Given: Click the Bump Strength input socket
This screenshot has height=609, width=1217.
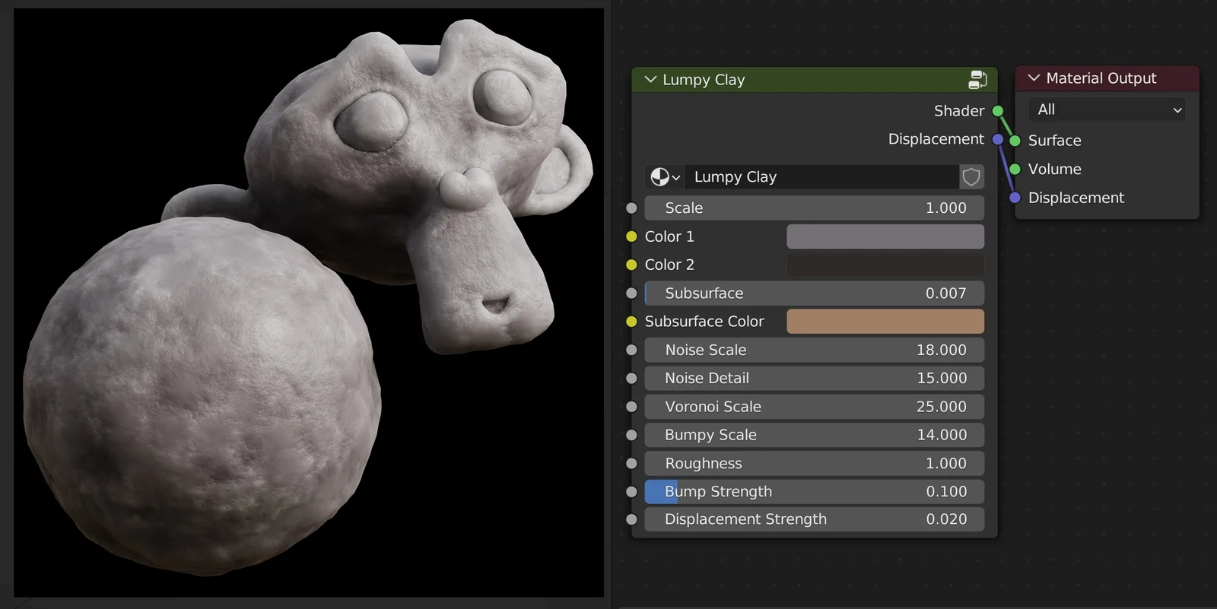Looking at the screenshot, I should pyautogui.click(x=631, y=491).
